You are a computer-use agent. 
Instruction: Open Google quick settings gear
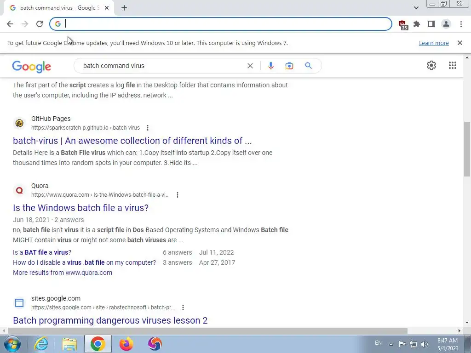click(x=431, y=65)
